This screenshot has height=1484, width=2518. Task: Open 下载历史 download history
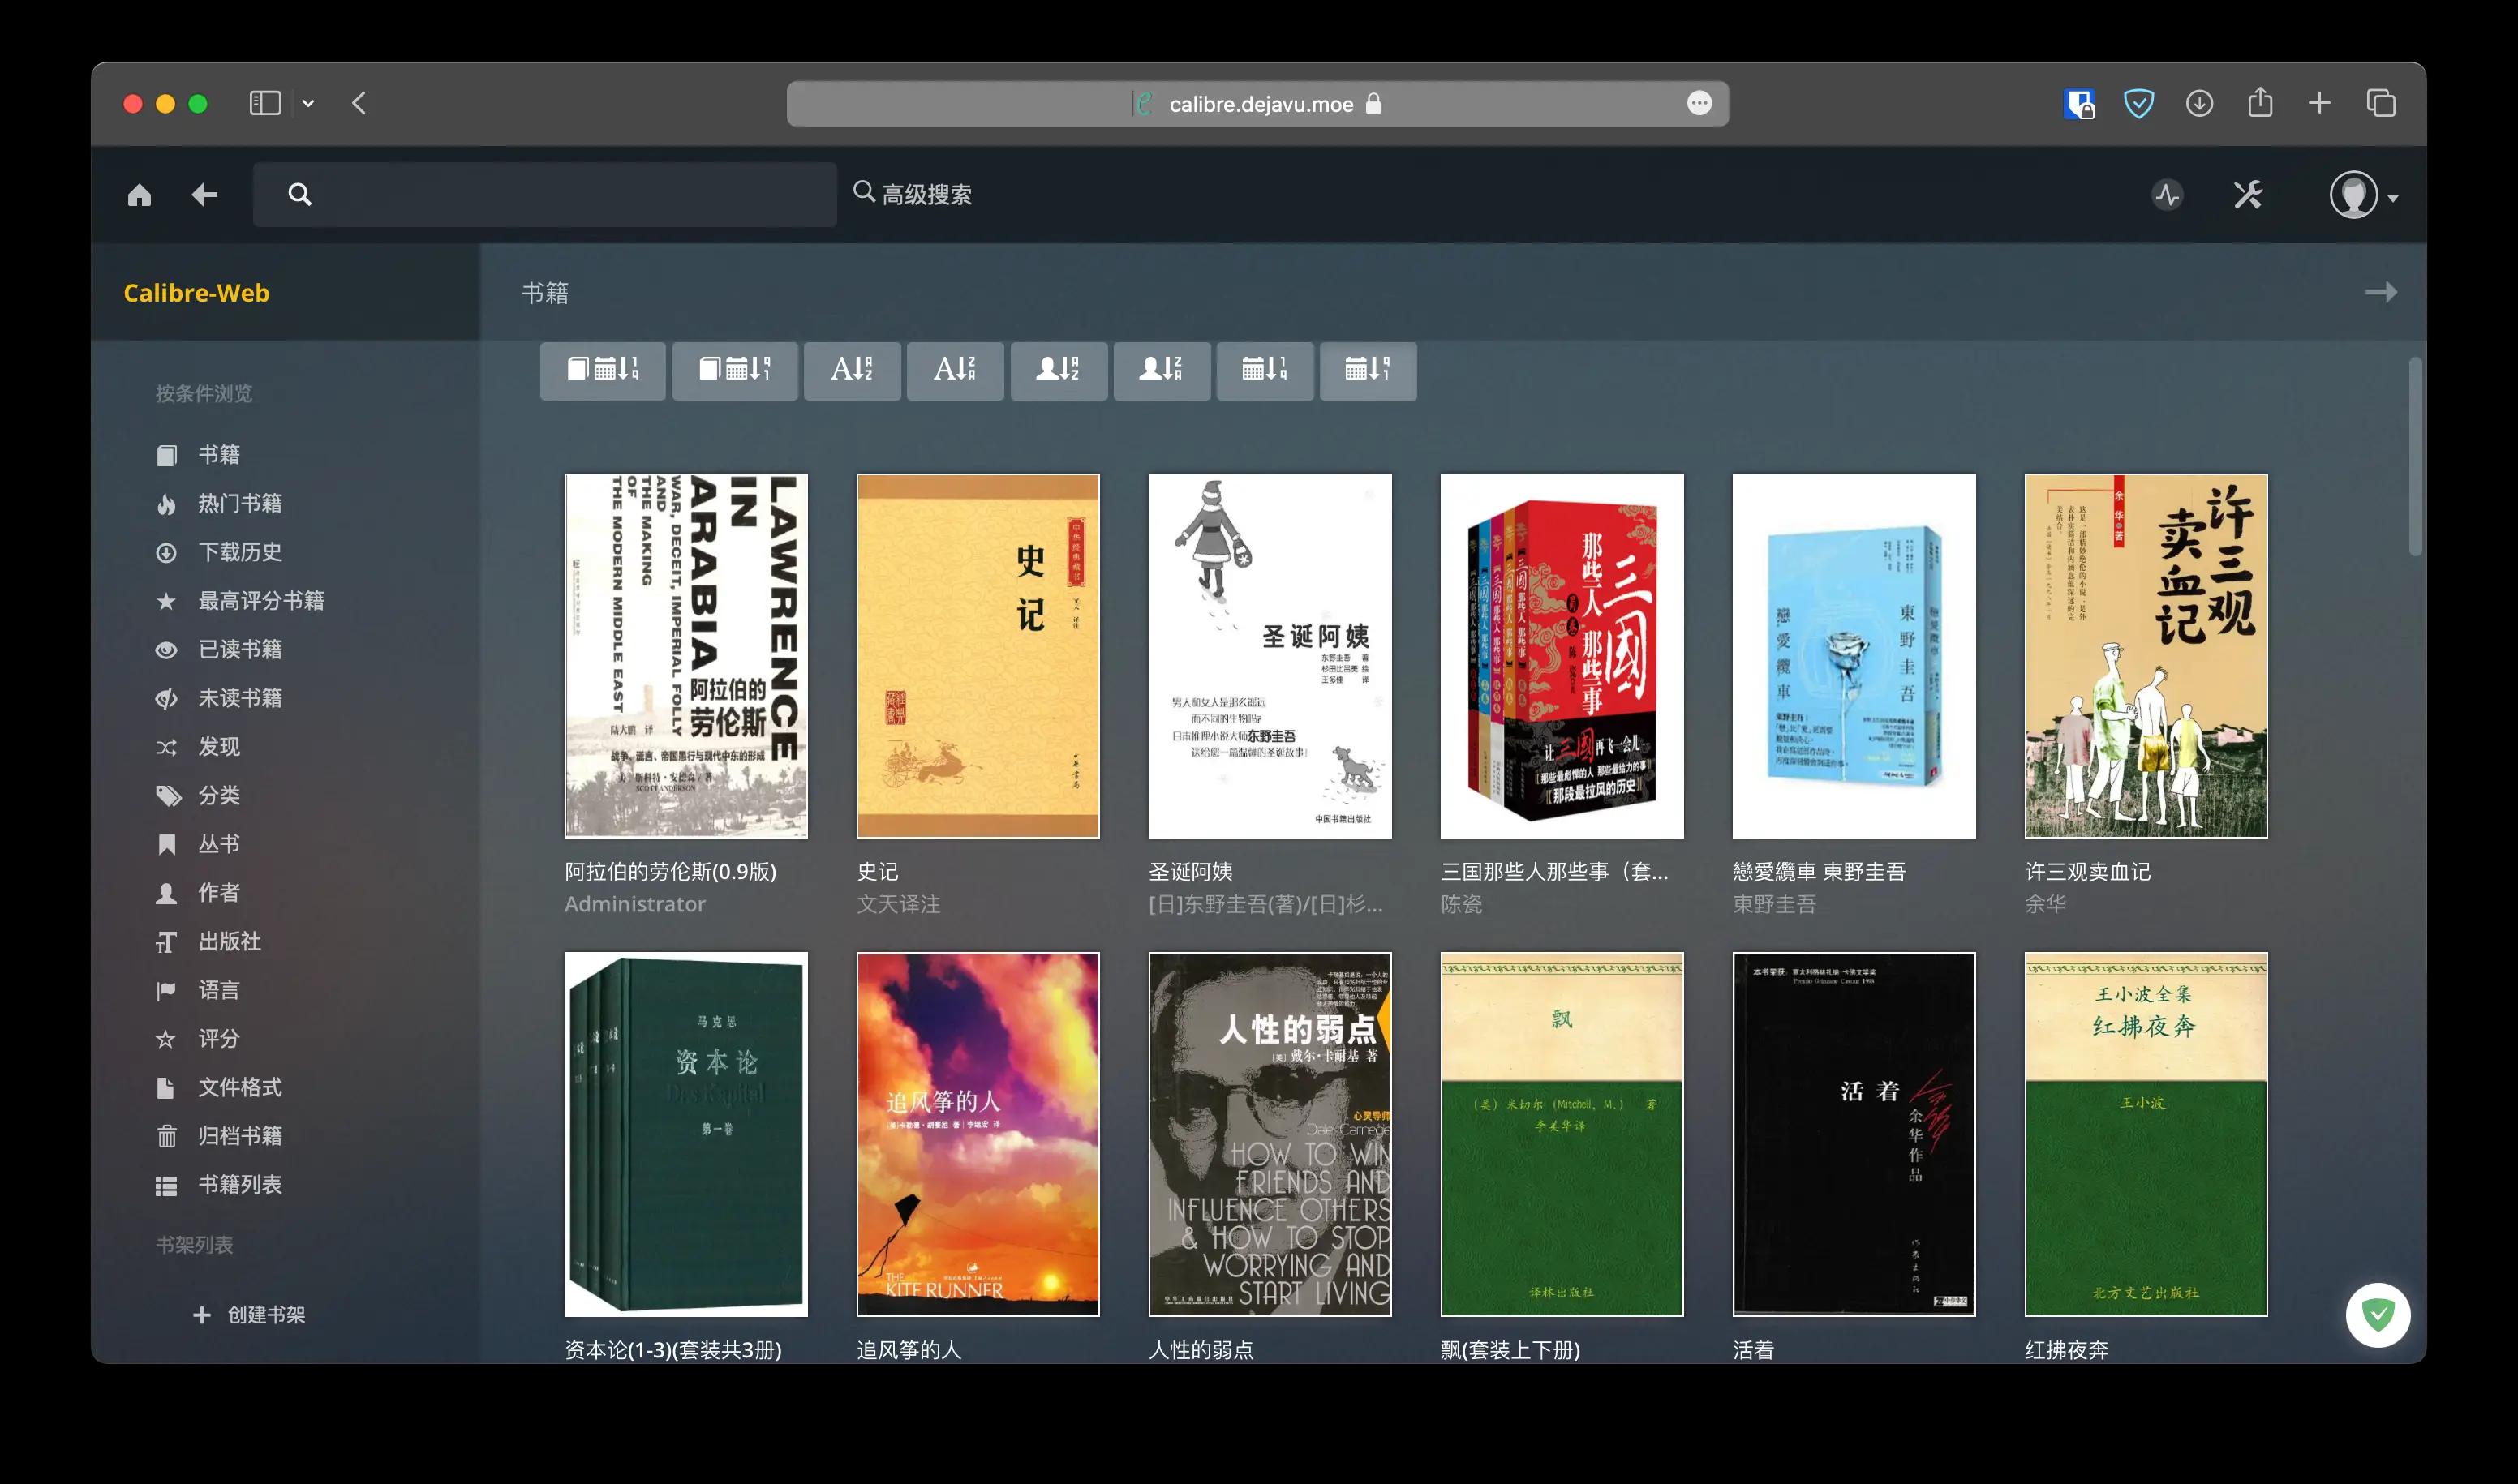tap(219, 552)
